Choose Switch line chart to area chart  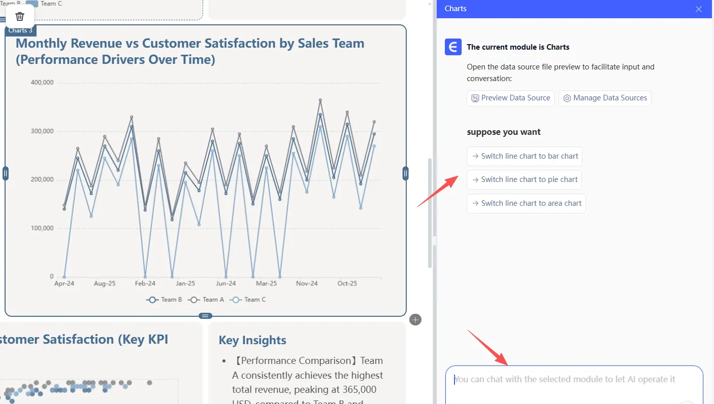pos(526,203)
